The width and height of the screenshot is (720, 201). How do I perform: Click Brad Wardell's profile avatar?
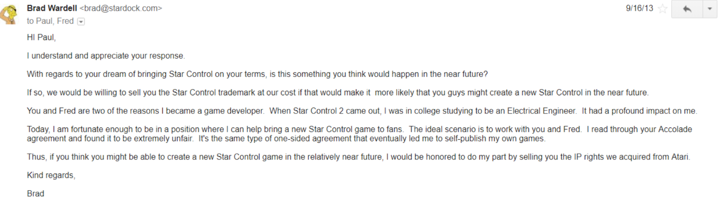[x=9, y=13]
